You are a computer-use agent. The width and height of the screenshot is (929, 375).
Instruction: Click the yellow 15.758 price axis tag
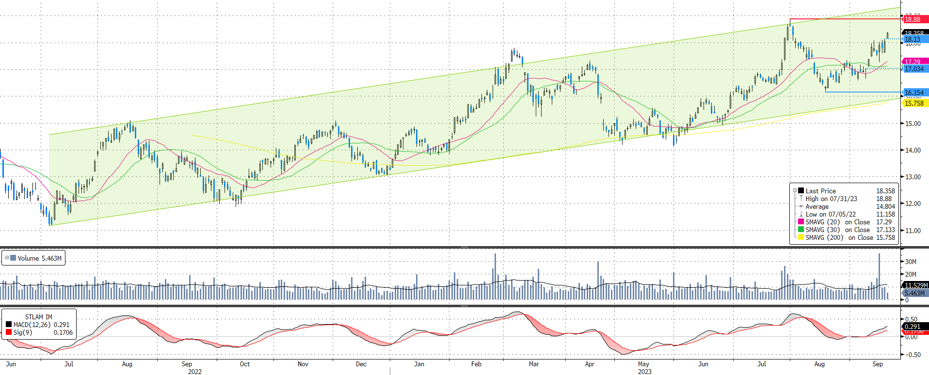pos(915,103)
